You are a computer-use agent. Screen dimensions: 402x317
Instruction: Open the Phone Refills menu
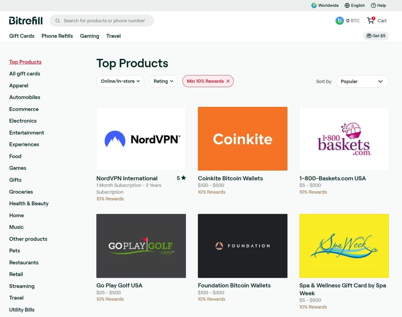(57, 36)
